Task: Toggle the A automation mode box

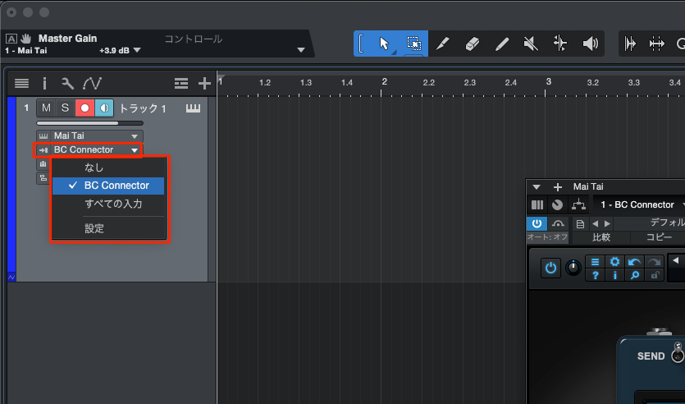Action: click(x=11, y=39)
